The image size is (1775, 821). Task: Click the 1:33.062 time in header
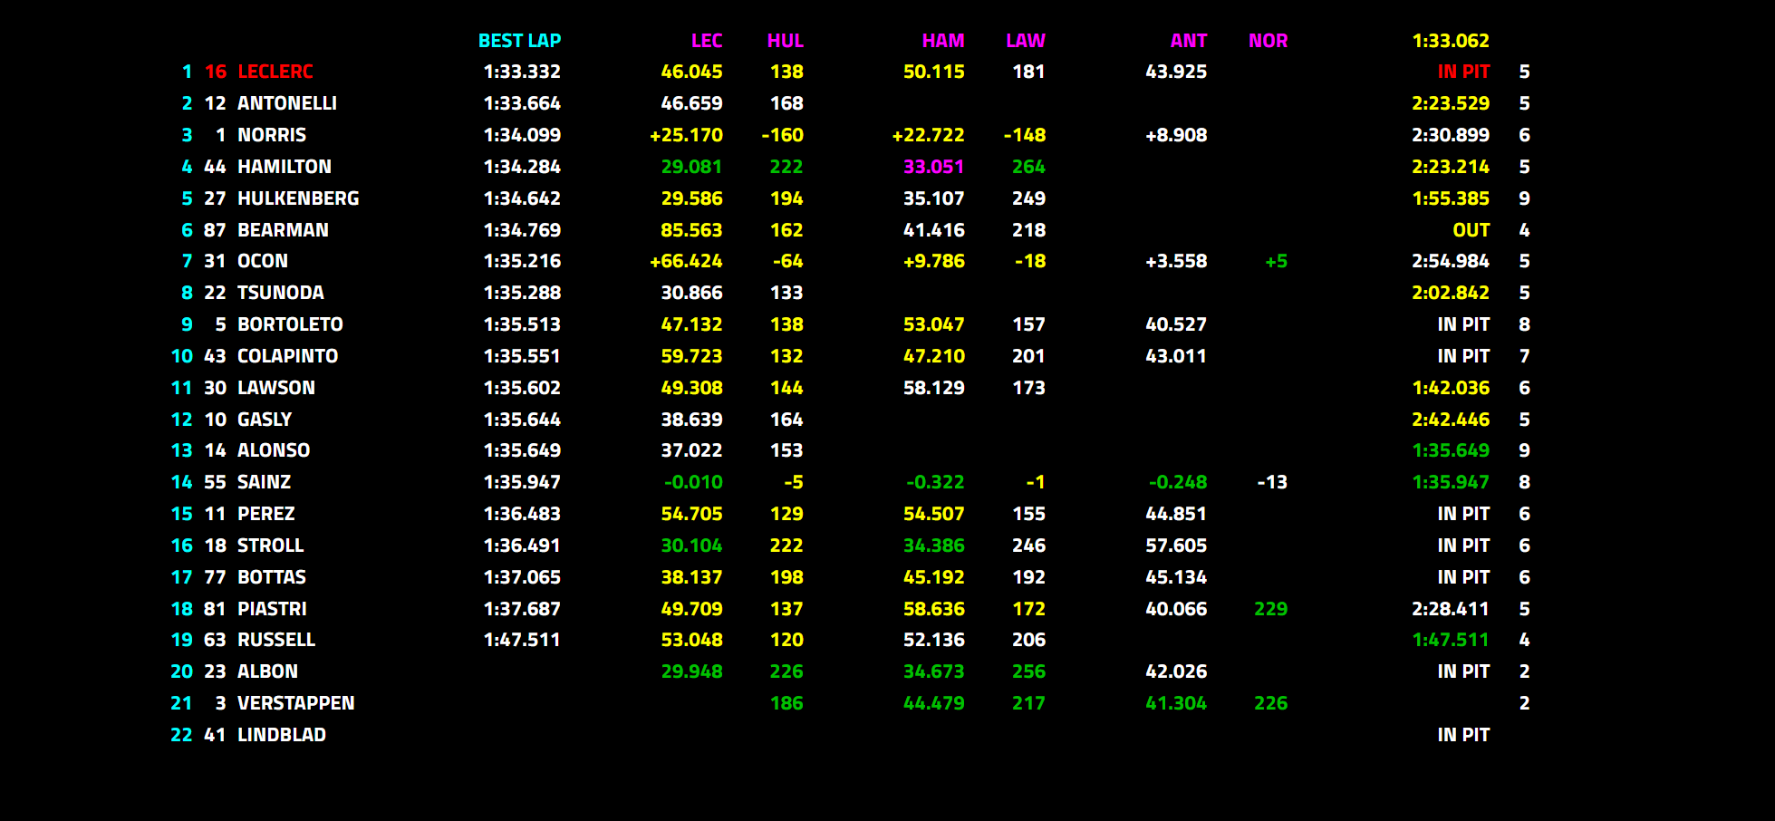(1451, 41)
